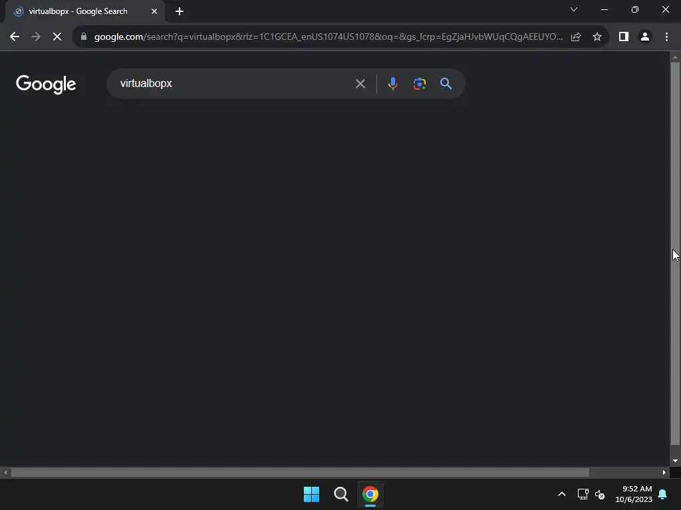Viewport: 681px width, 510px height.
Task: Submit search with magnifier button
Action: (x=446, y=83)
